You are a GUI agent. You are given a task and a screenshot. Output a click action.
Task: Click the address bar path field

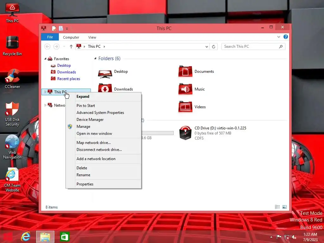pyautogui.click(x=143, y=47)
